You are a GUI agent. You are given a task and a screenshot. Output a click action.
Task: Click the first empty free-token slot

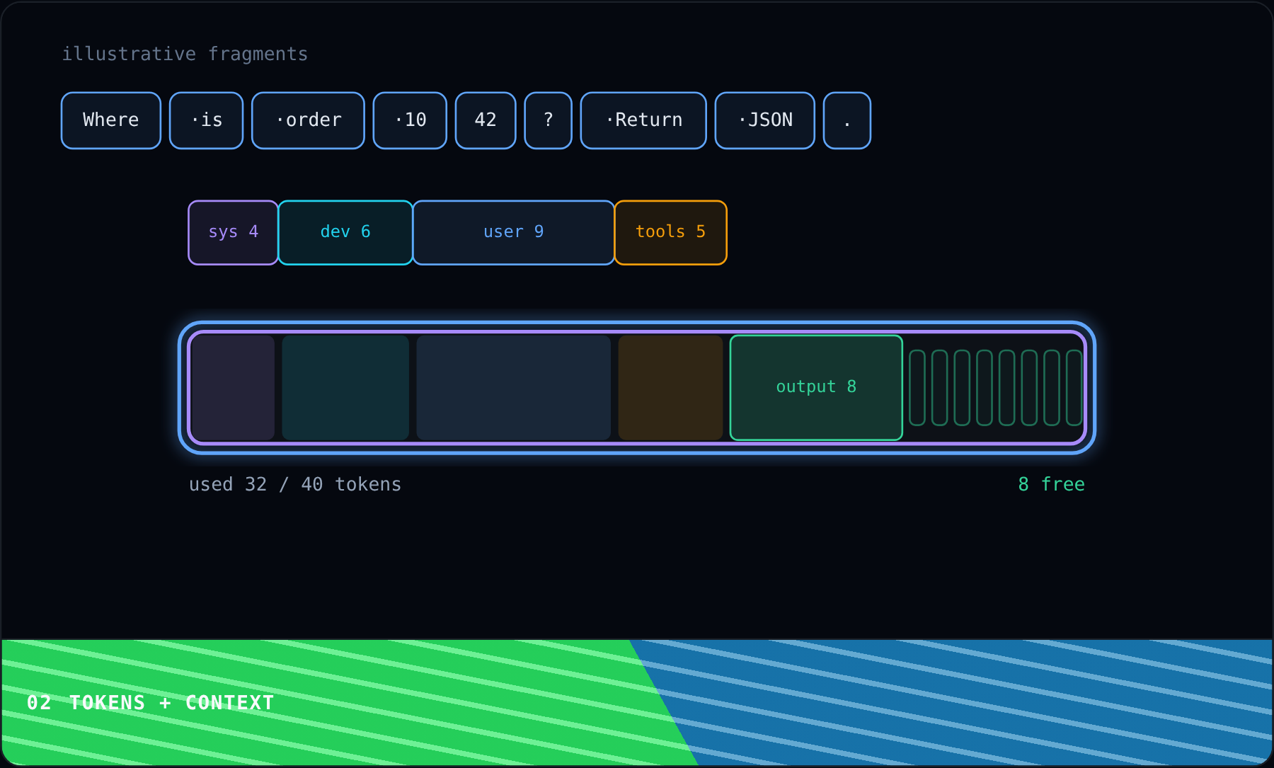coord(917,387)
